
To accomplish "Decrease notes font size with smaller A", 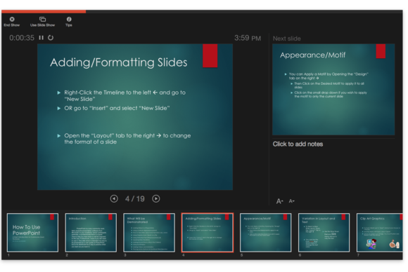I will coord(291,201).
